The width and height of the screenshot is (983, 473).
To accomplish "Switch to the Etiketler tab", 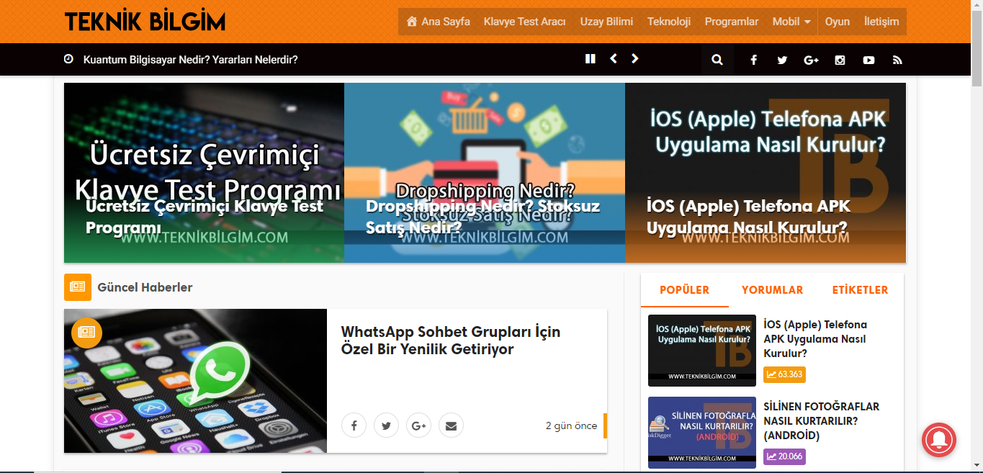I will [x=860, y=290].
